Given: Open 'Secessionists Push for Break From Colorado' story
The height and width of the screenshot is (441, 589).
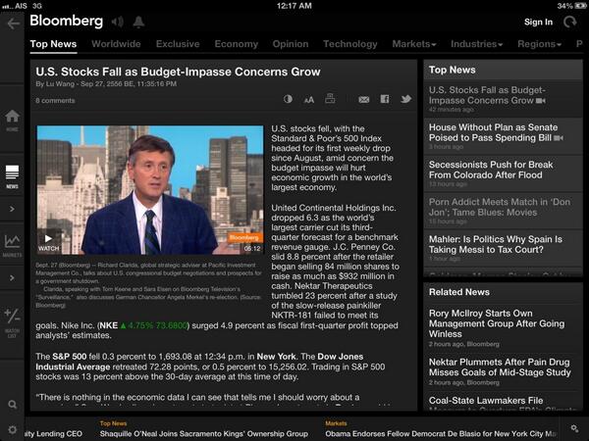Looking at the screenshot, I should (x=503, y=173).
